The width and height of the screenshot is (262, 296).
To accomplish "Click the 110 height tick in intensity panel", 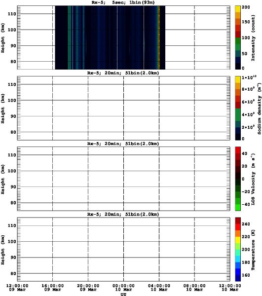I will tap(12, 14).
